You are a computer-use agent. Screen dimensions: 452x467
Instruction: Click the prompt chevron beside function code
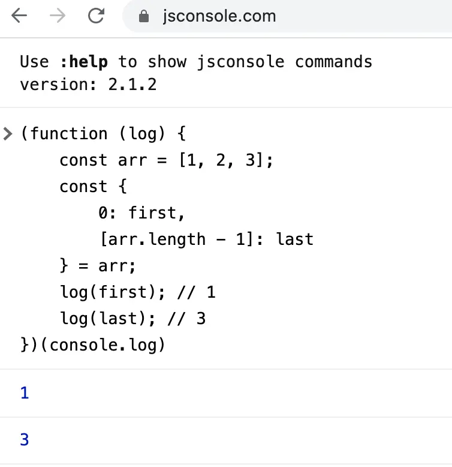click(x=7, y=133)
